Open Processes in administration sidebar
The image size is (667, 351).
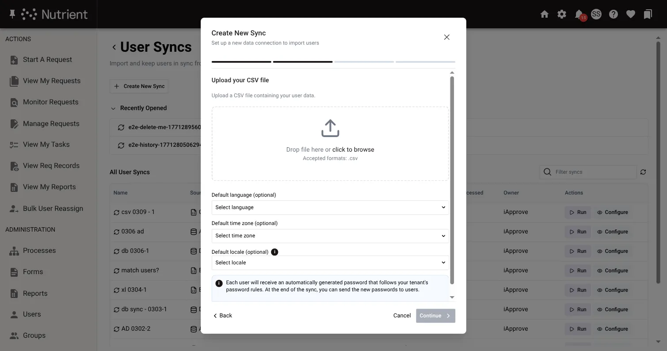tap(39, 251)
